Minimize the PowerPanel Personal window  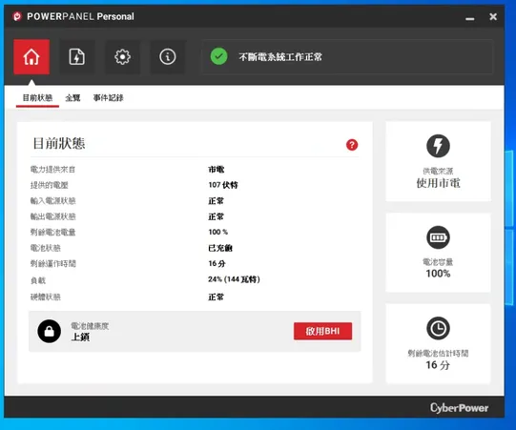[470, 18]
